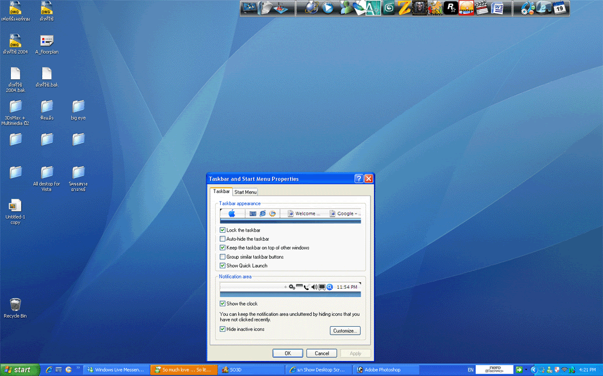
Task: Expand the Quick Launch overflow chevron
Action: (78, 368)
